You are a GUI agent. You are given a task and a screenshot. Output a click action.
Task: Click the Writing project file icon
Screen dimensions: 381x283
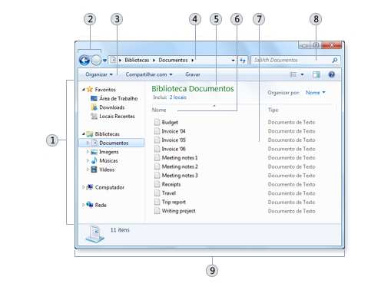click(x=157, y=211)
